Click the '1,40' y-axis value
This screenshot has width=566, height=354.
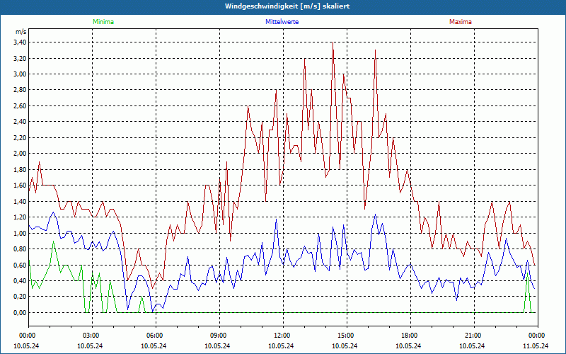(x=21, y=201)
